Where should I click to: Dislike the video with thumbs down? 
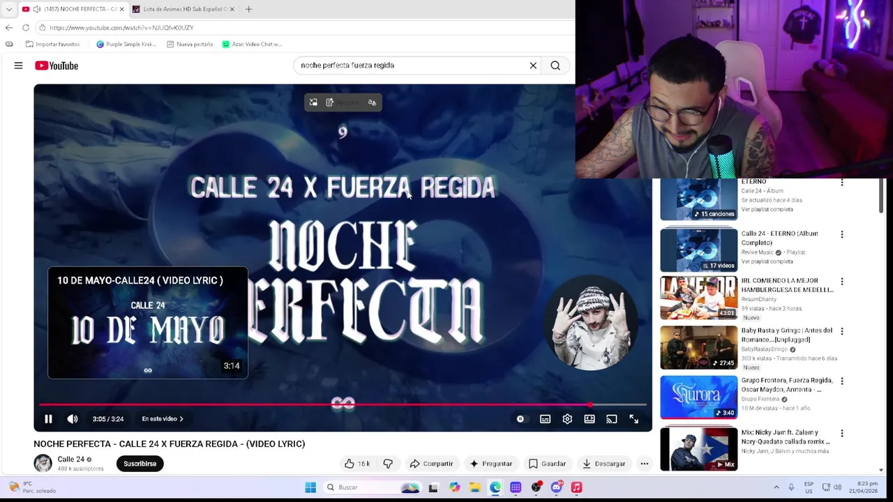pyautogui.click(x=388, y=464)
